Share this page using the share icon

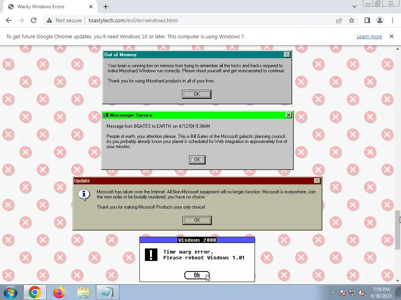pos(339,20)
